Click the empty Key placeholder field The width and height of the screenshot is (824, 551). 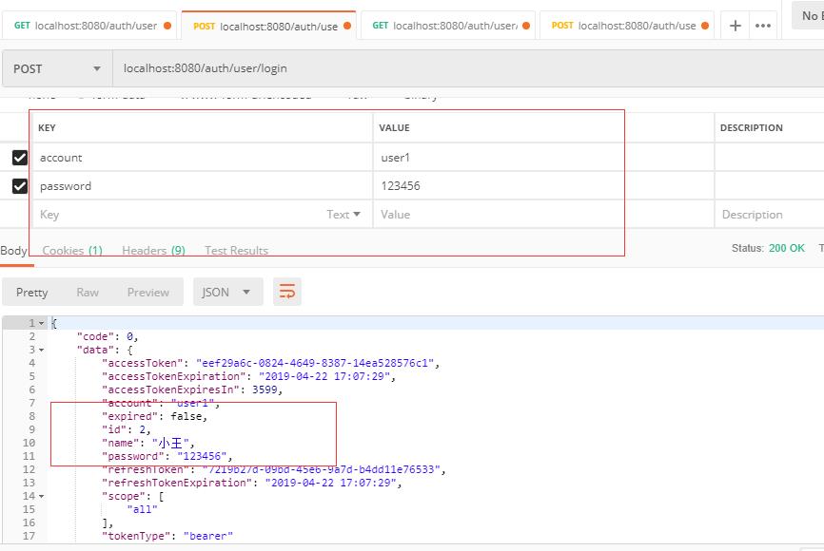(179, 214)
